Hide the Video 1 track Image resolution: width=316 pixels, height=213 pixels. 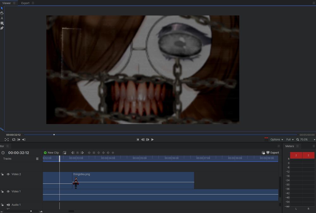[8, 192]
